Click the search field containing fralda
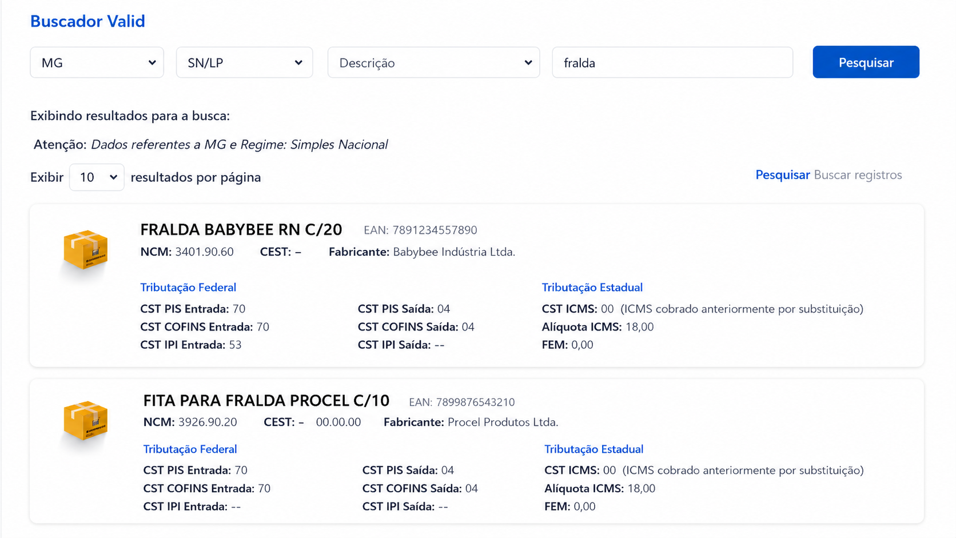Screen dimensions: 956x538 tap(672, 62)
